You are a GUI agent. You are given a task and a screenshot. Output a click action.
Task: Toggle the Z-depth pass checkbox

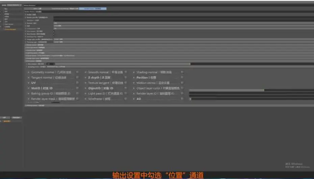point(126,77)
